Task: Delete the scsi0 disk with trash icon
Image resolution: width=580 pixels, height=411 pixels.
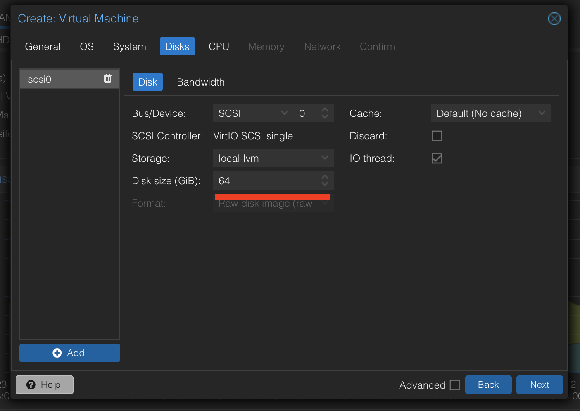Action: [x=108, y=79]
